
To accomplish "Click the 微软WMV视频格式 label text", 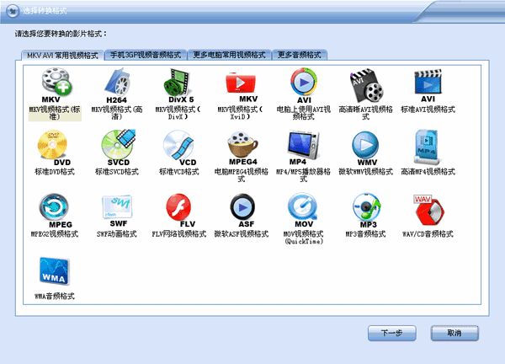I will point(365,172).
